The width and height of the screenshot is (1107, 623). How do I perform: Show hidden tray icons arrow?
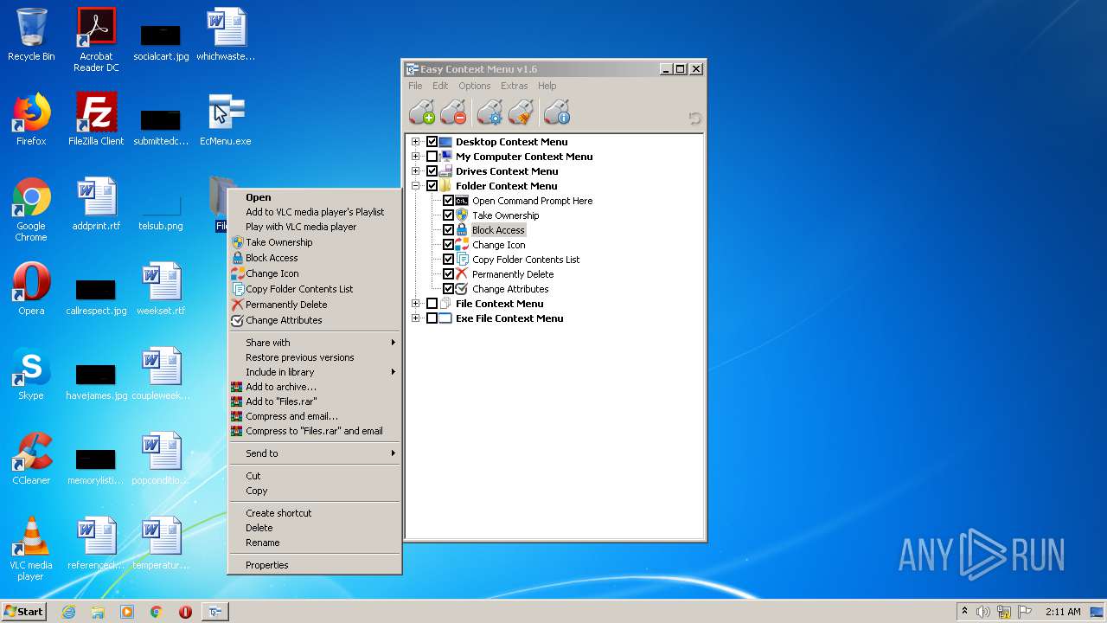click(964, 612)
